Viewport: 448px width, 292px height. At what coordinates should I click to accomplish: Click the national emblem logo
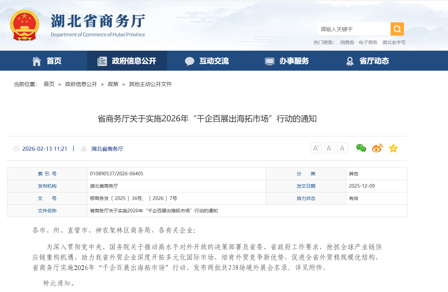tap(25, 25)
